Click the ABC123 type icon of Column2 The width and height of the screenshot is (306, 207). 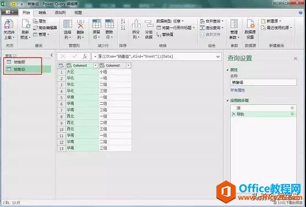pos(102,65)
